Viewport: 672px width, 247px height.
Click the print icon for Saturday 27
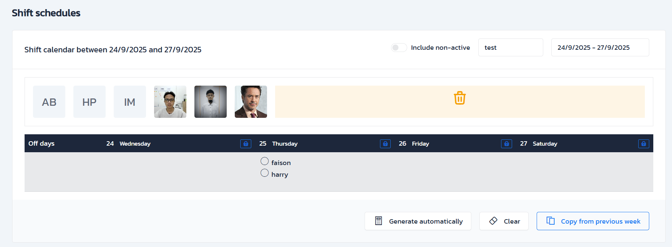643,144
